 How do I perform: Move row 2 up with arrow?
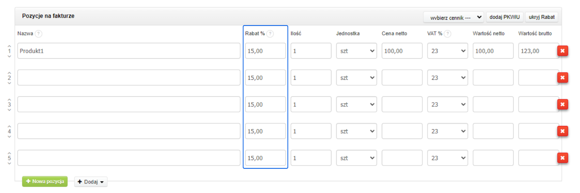click(x=9, y=73)
